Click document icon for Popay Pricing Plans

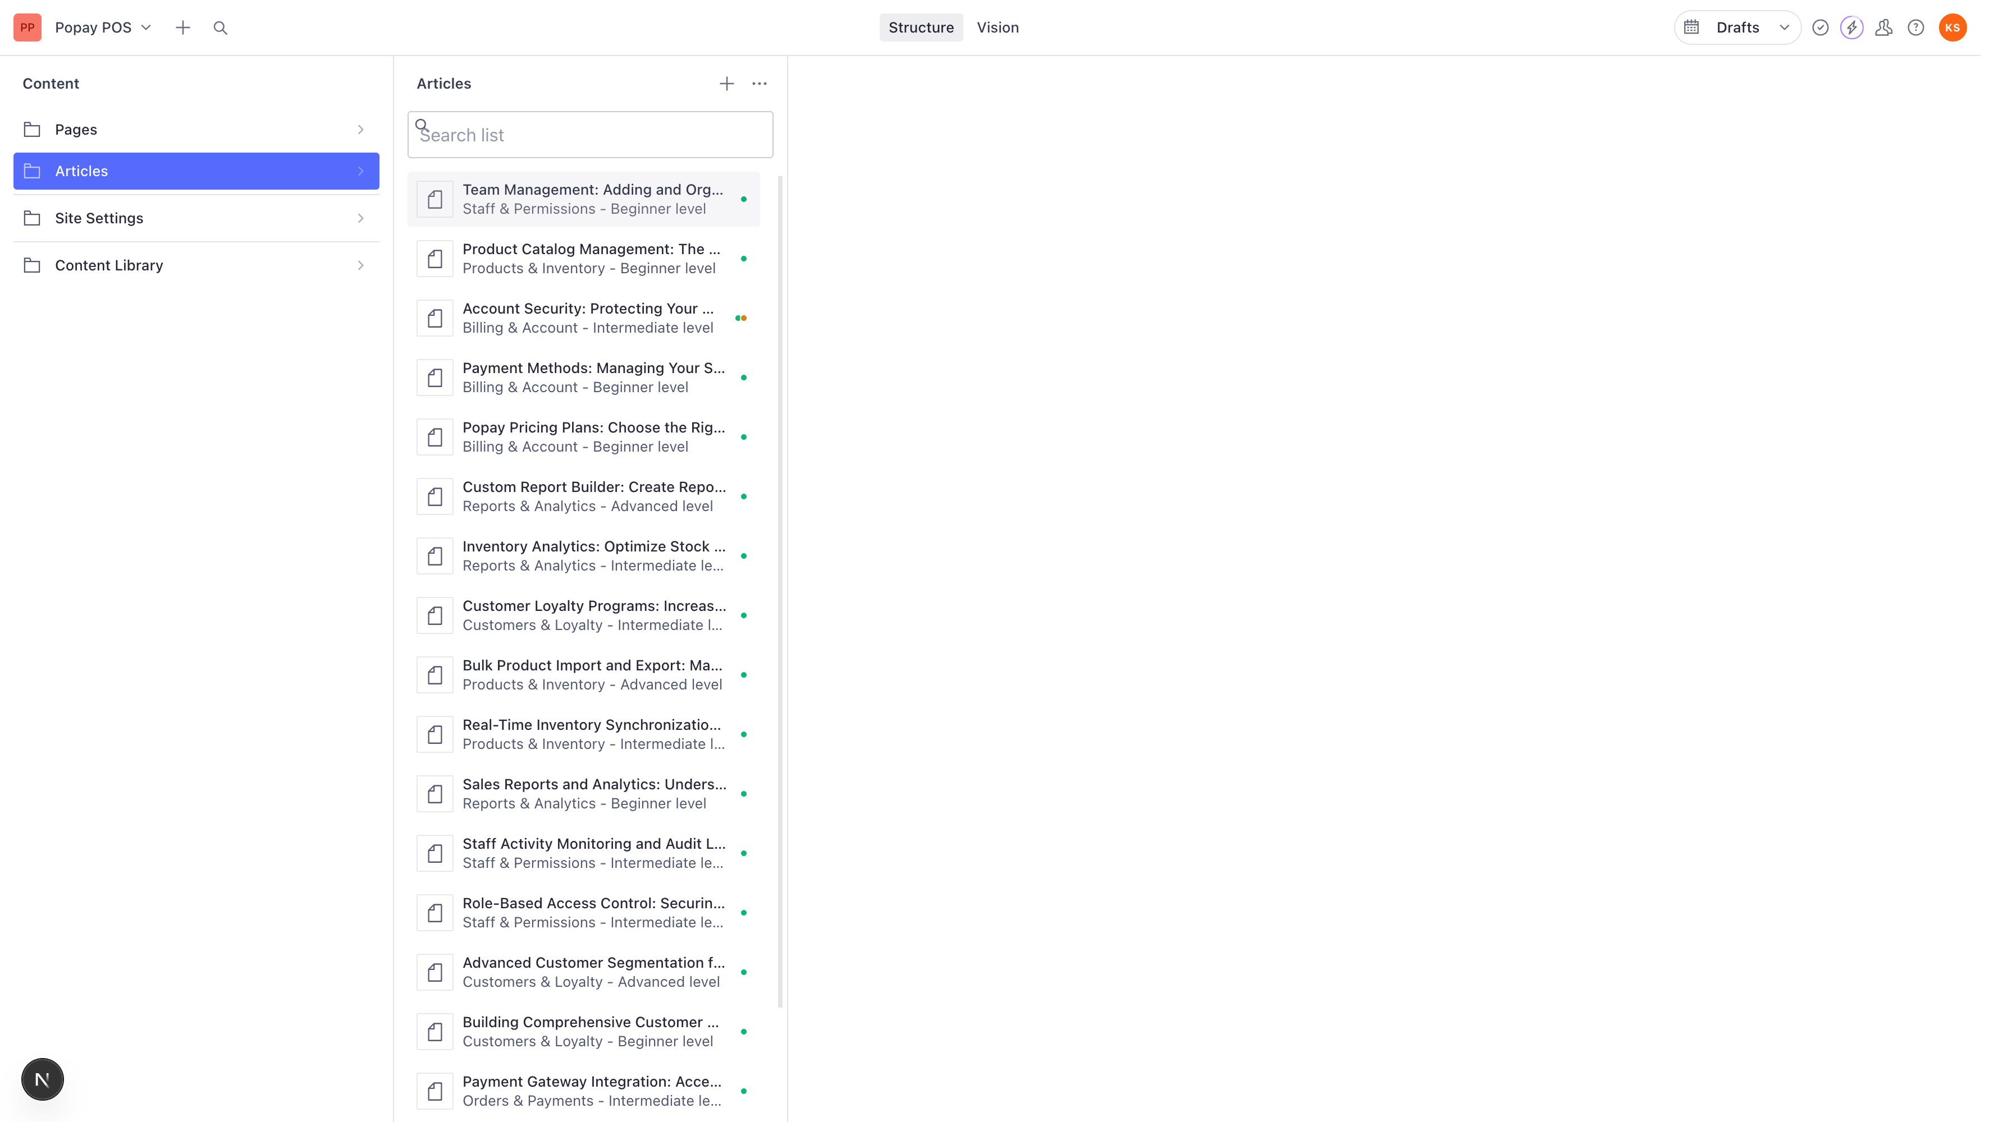(x=435, y=438)
